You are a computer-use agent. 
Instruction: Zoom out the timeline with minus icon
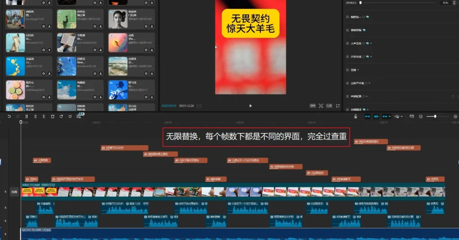420,116
